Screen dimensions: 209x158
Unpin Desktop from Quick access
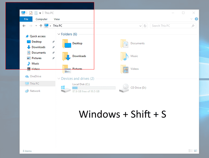tap(54, 42)
